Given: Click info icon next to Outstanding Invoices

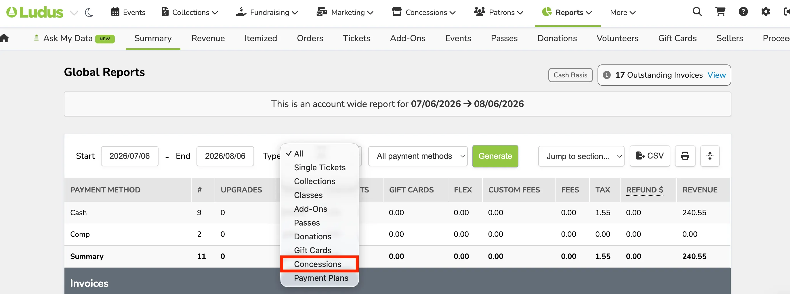Looking at the screenshot, I should pyautogui.click(x=606, y=75).
